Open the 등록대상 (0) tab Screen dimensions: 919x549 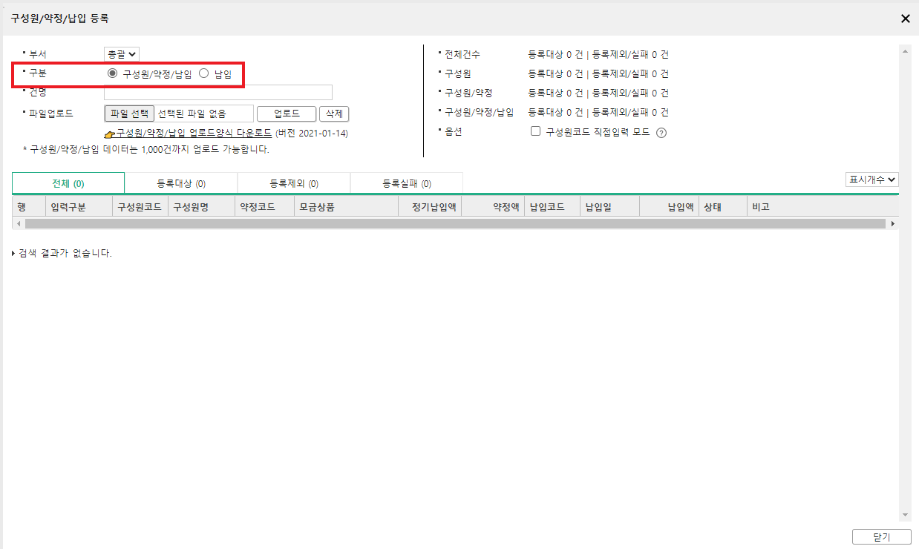tap(181, 183)
